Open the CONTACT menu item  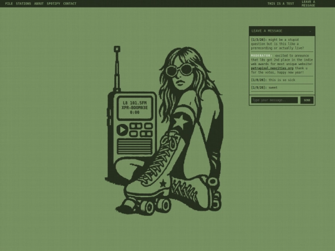69,4
